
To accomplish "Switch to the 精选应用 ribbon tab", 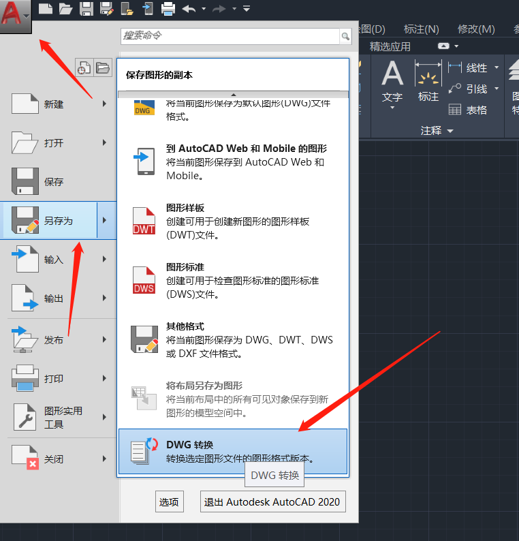I will [390, 46].
